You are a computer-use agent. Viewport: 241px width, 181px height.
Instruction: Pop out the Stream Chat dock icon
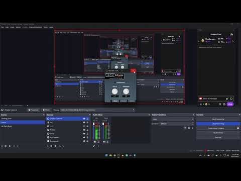pyautogui.click(x=231, y=34)
